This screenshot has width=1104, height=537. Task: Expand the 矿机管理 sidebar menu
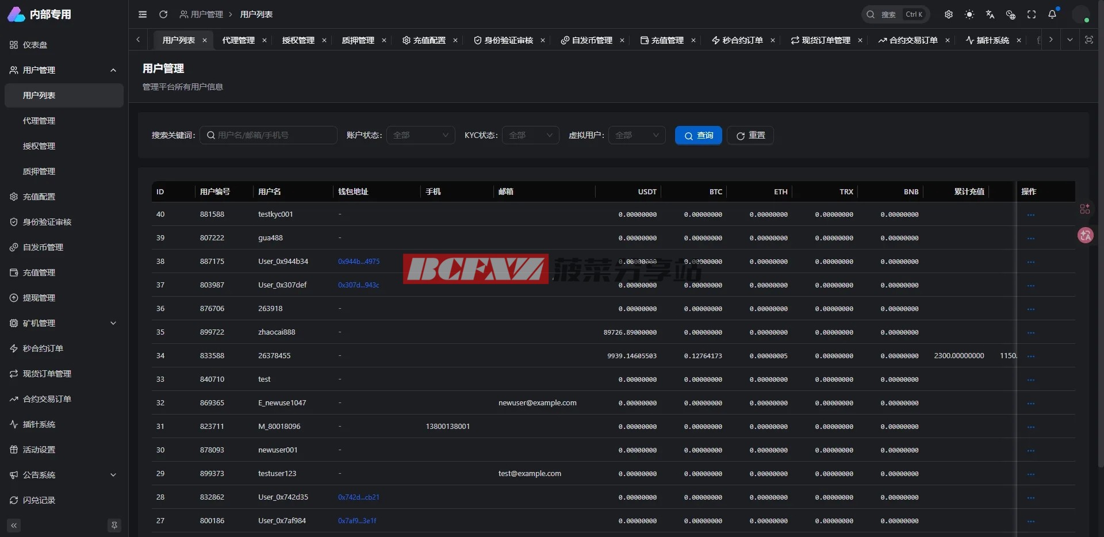coord(63,323)
